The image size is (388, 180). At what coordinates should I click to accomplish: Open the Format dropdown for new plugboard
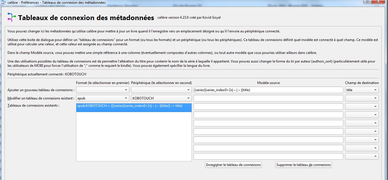click(103, 90)
